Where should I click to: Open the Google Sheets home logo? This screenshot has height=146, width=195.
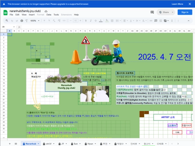(5, 13)
